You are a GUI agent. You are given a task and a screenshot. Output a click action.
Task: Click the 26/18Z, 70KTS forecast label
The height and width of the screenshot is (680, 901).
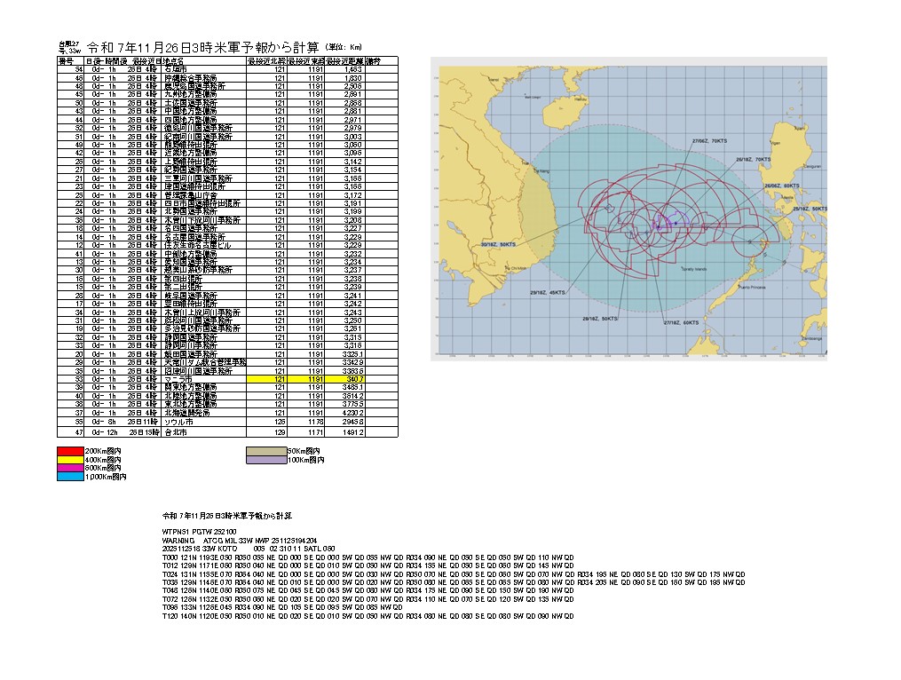755,161
